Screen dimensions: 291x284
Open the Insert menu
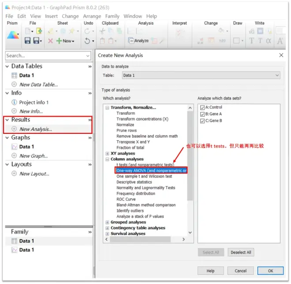click(x=51, y=16)
